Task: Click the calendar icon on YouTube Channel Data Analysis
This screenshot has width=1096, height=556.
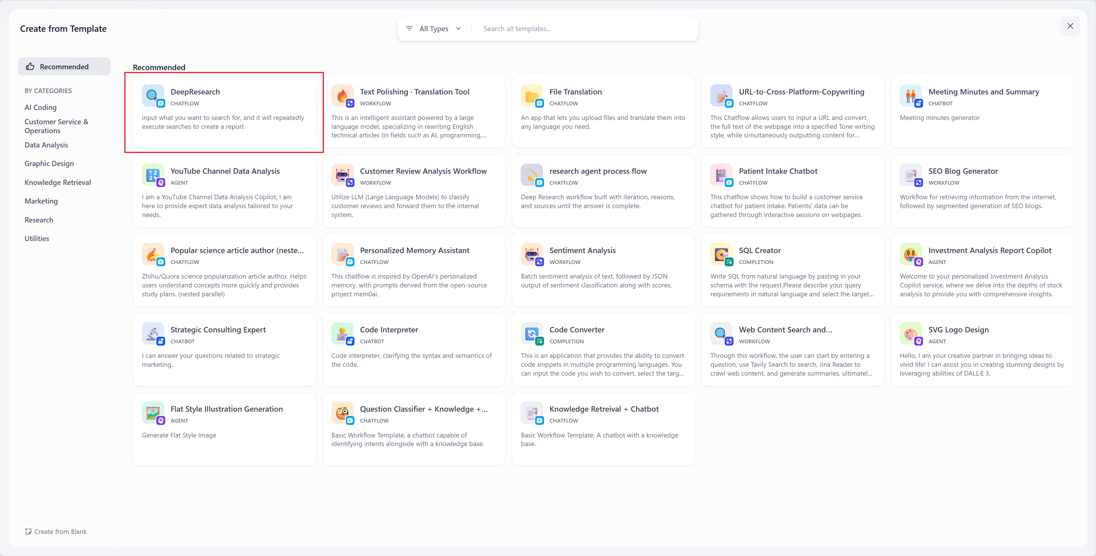Action: (153, 175)
